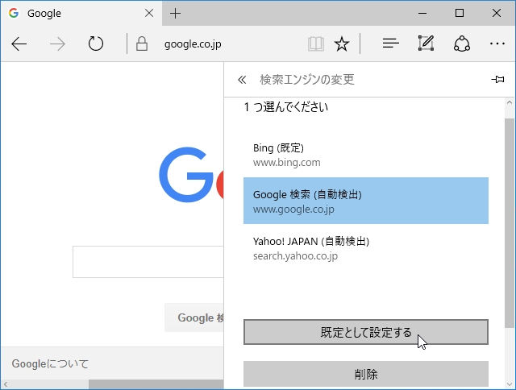Open the Share icon
This screenshot has width=516, height=390.
pyautogui.click(x=462, y=44)
